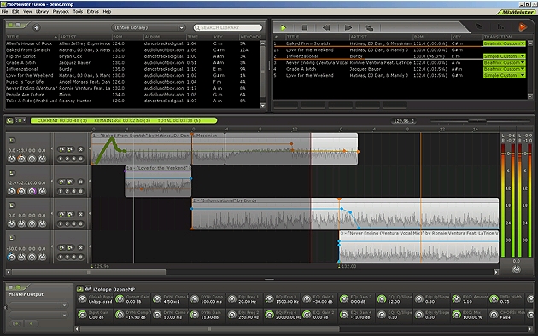Skip to previous track with rewind icon
Image resolution: width=538 pixels, height=336 pixels.
point(326,27)
